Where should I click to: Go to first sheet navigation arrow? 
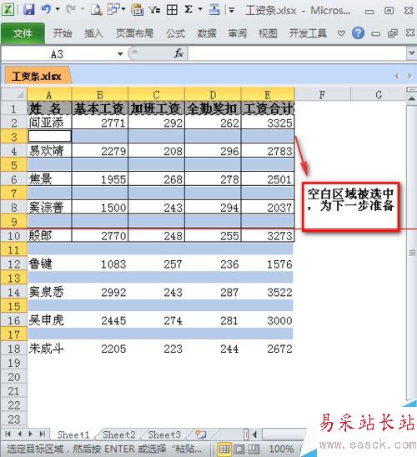[8, 434]
